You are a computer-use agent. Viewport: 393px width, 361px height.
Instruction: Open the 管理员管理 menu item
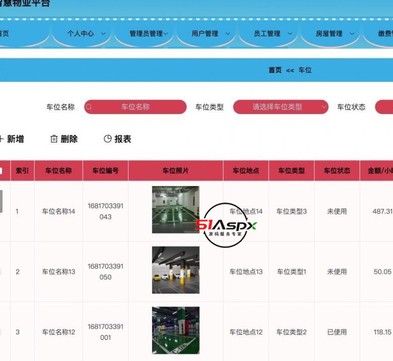click(x=146, y=34)
